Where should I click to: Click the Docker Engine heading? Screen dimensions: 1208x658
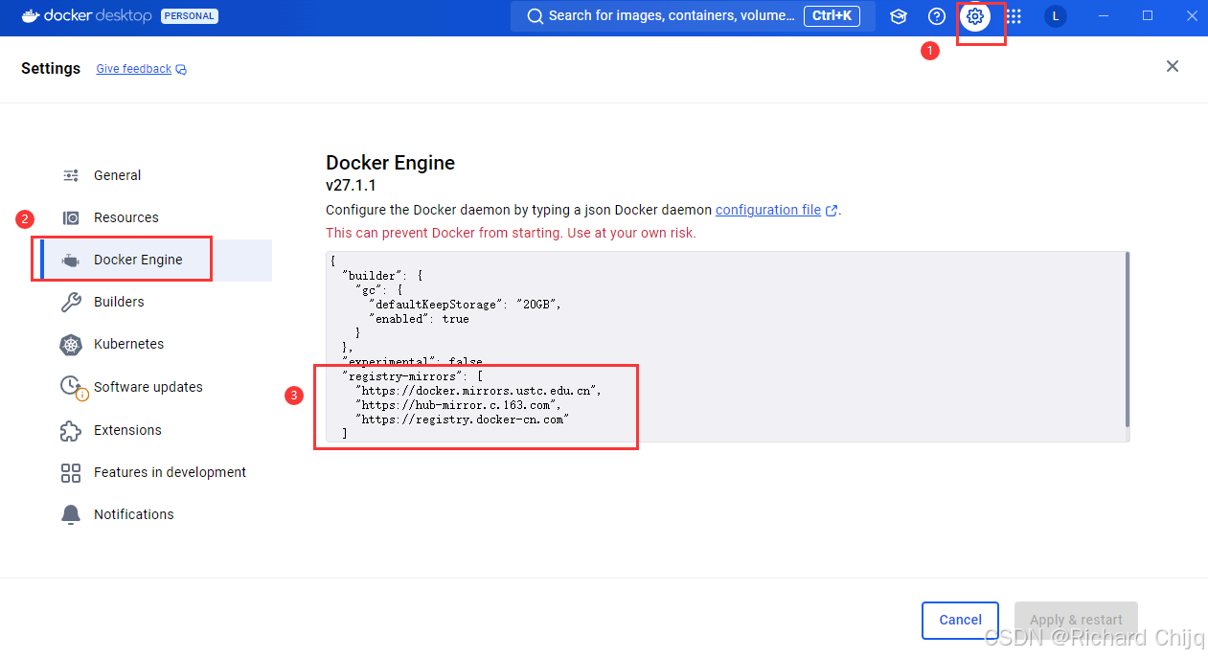tap(390, 163)
